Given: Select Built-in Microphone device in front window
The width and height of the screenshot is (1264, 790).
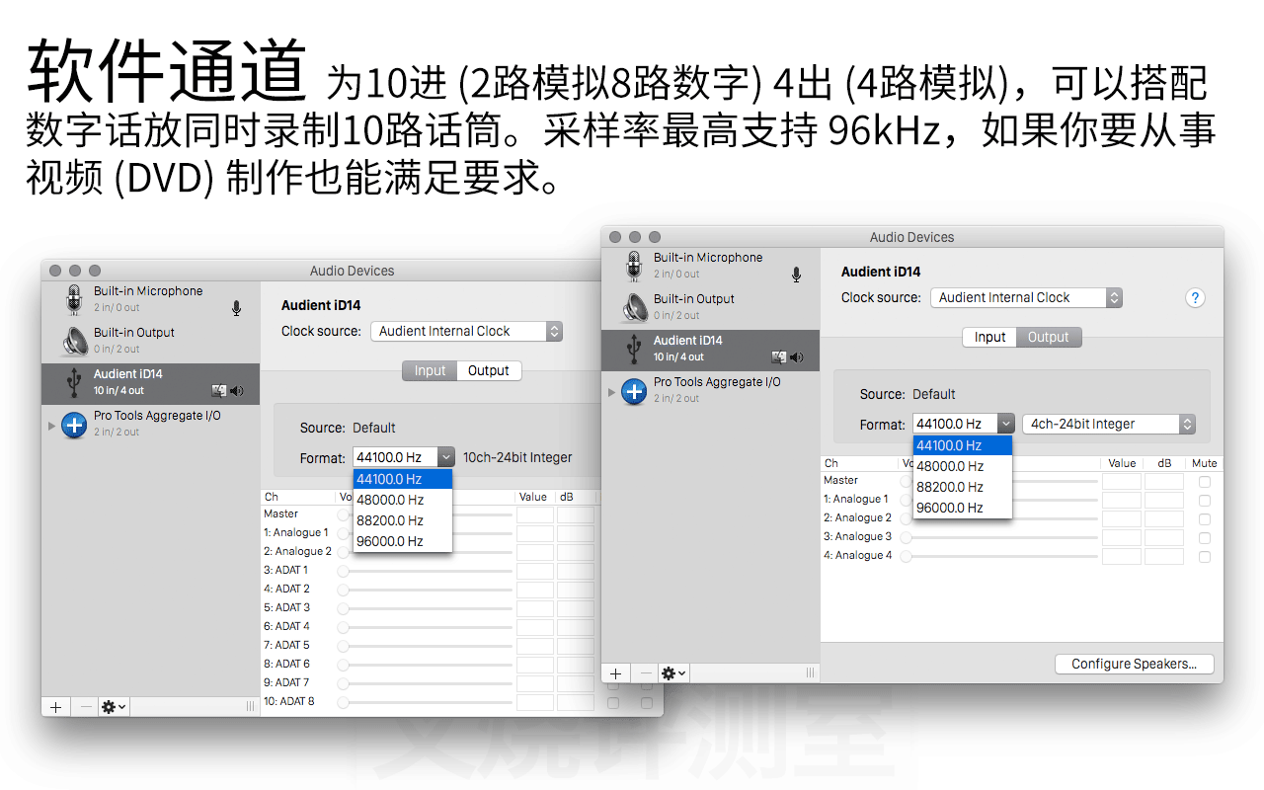Looking at the screenshot, I should 711,266.
